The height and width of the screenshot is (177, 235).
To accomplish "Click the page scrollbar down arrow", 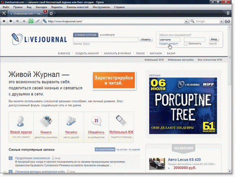I will point(229,171).
